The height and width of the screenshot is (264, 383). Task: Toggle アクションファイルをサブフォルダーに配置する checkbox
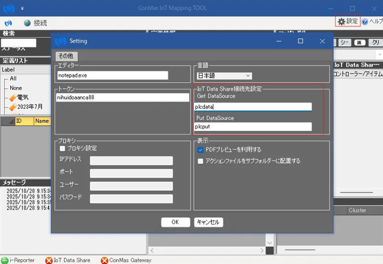(x=201, y=161)
